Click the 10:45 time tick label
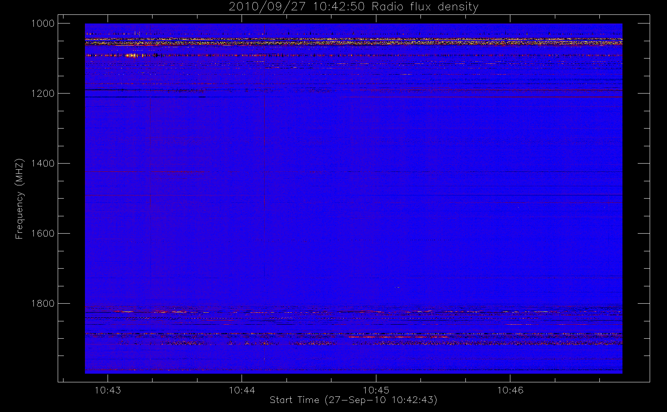The image size is (667, 412). (376, 390)
